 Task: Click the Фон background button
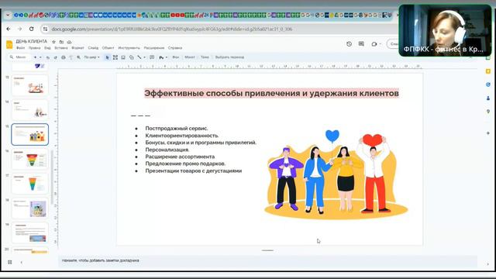[x=176, y=57]
